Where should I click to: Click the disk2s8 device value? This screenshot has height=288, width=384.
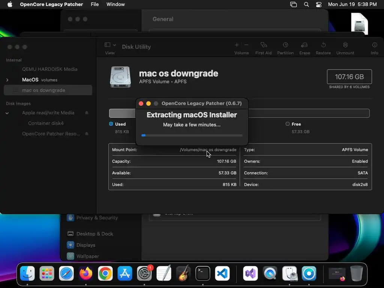pos(360,184)
